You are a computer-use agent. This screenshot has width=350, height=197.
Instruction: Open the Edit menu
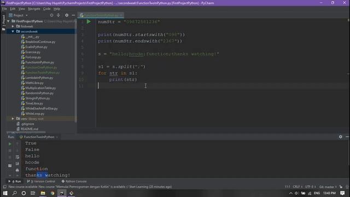(13, 9)
